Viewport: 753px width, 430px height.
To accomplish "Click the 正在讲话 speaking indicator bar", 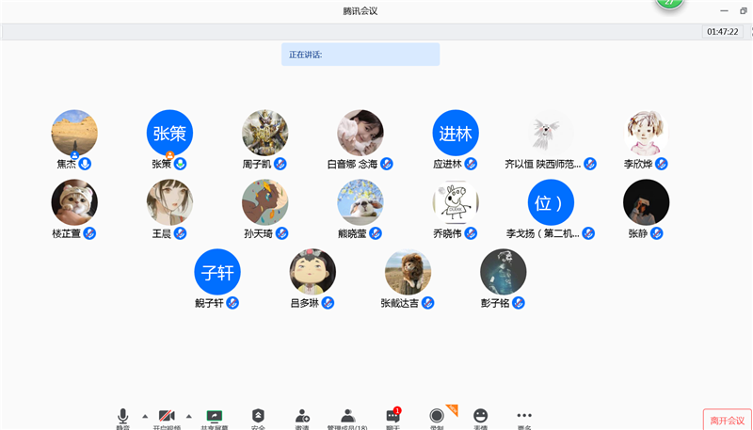I will (x=360, y=55).
